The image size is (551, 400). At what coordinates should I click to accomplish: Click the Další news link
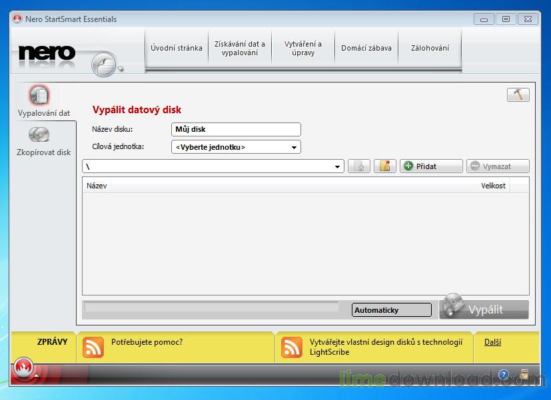click(492, 342)
